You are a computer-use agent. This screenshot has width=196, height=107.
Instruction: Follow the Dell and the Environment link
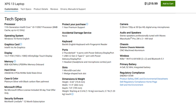(131, 85)
